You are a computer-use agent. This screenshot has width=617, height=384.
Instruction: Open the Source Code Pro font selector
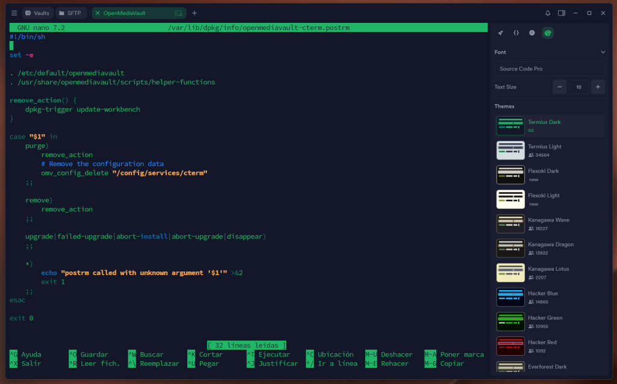pos(550,69)
